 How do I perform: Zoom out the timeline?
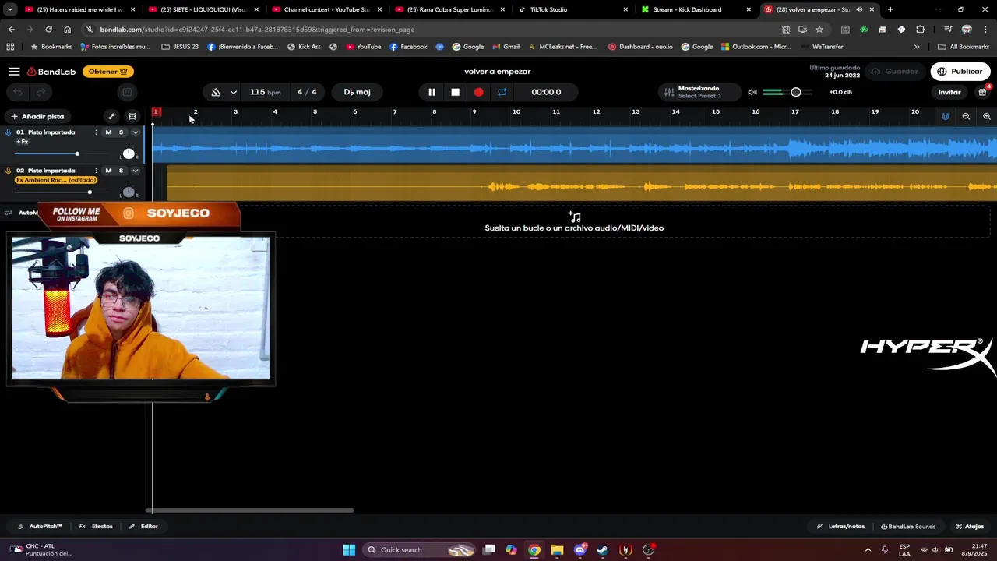966,117
